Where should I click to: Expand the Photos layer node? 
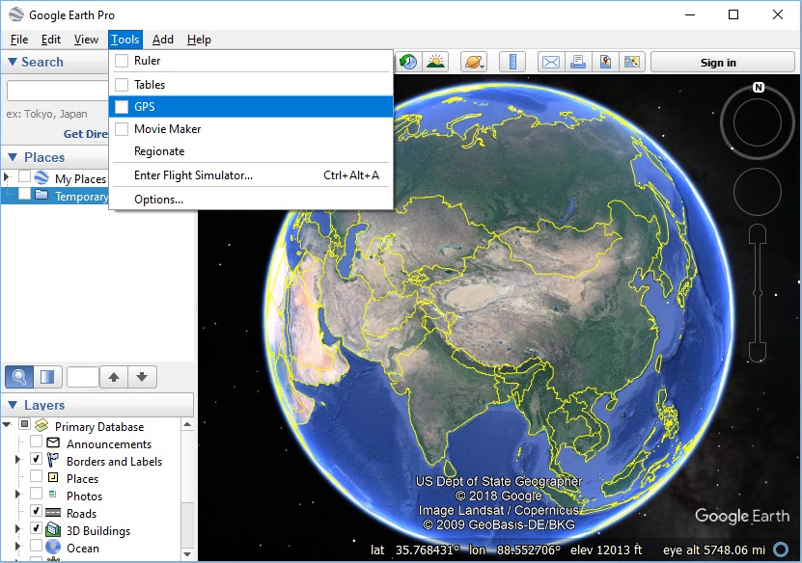tap(18, 494)
